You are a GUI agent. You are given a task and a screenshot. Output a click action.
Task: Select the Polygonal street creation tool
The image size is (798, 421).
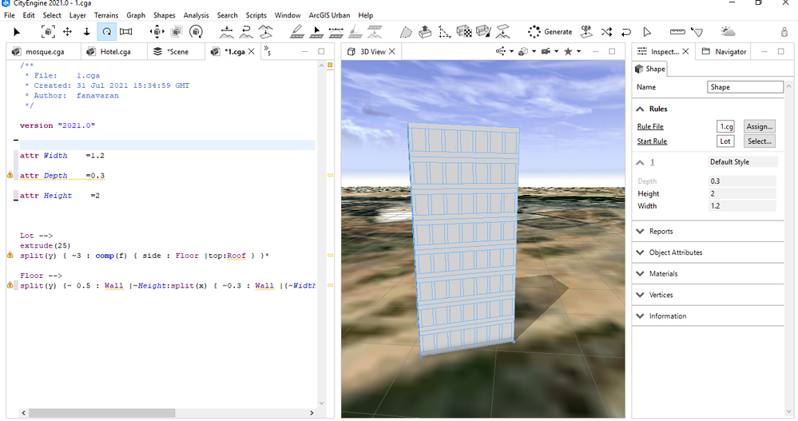(x=335, y=32)
